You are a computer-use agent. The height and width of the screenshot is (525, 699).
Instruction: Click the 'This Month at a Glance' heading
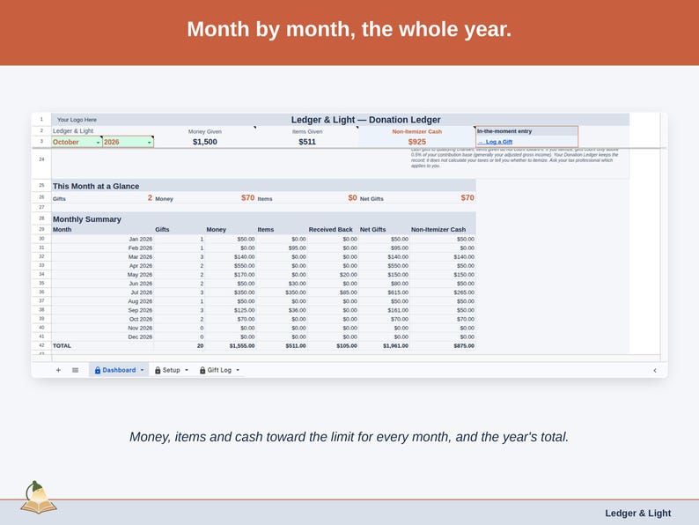tap(96, 186)
